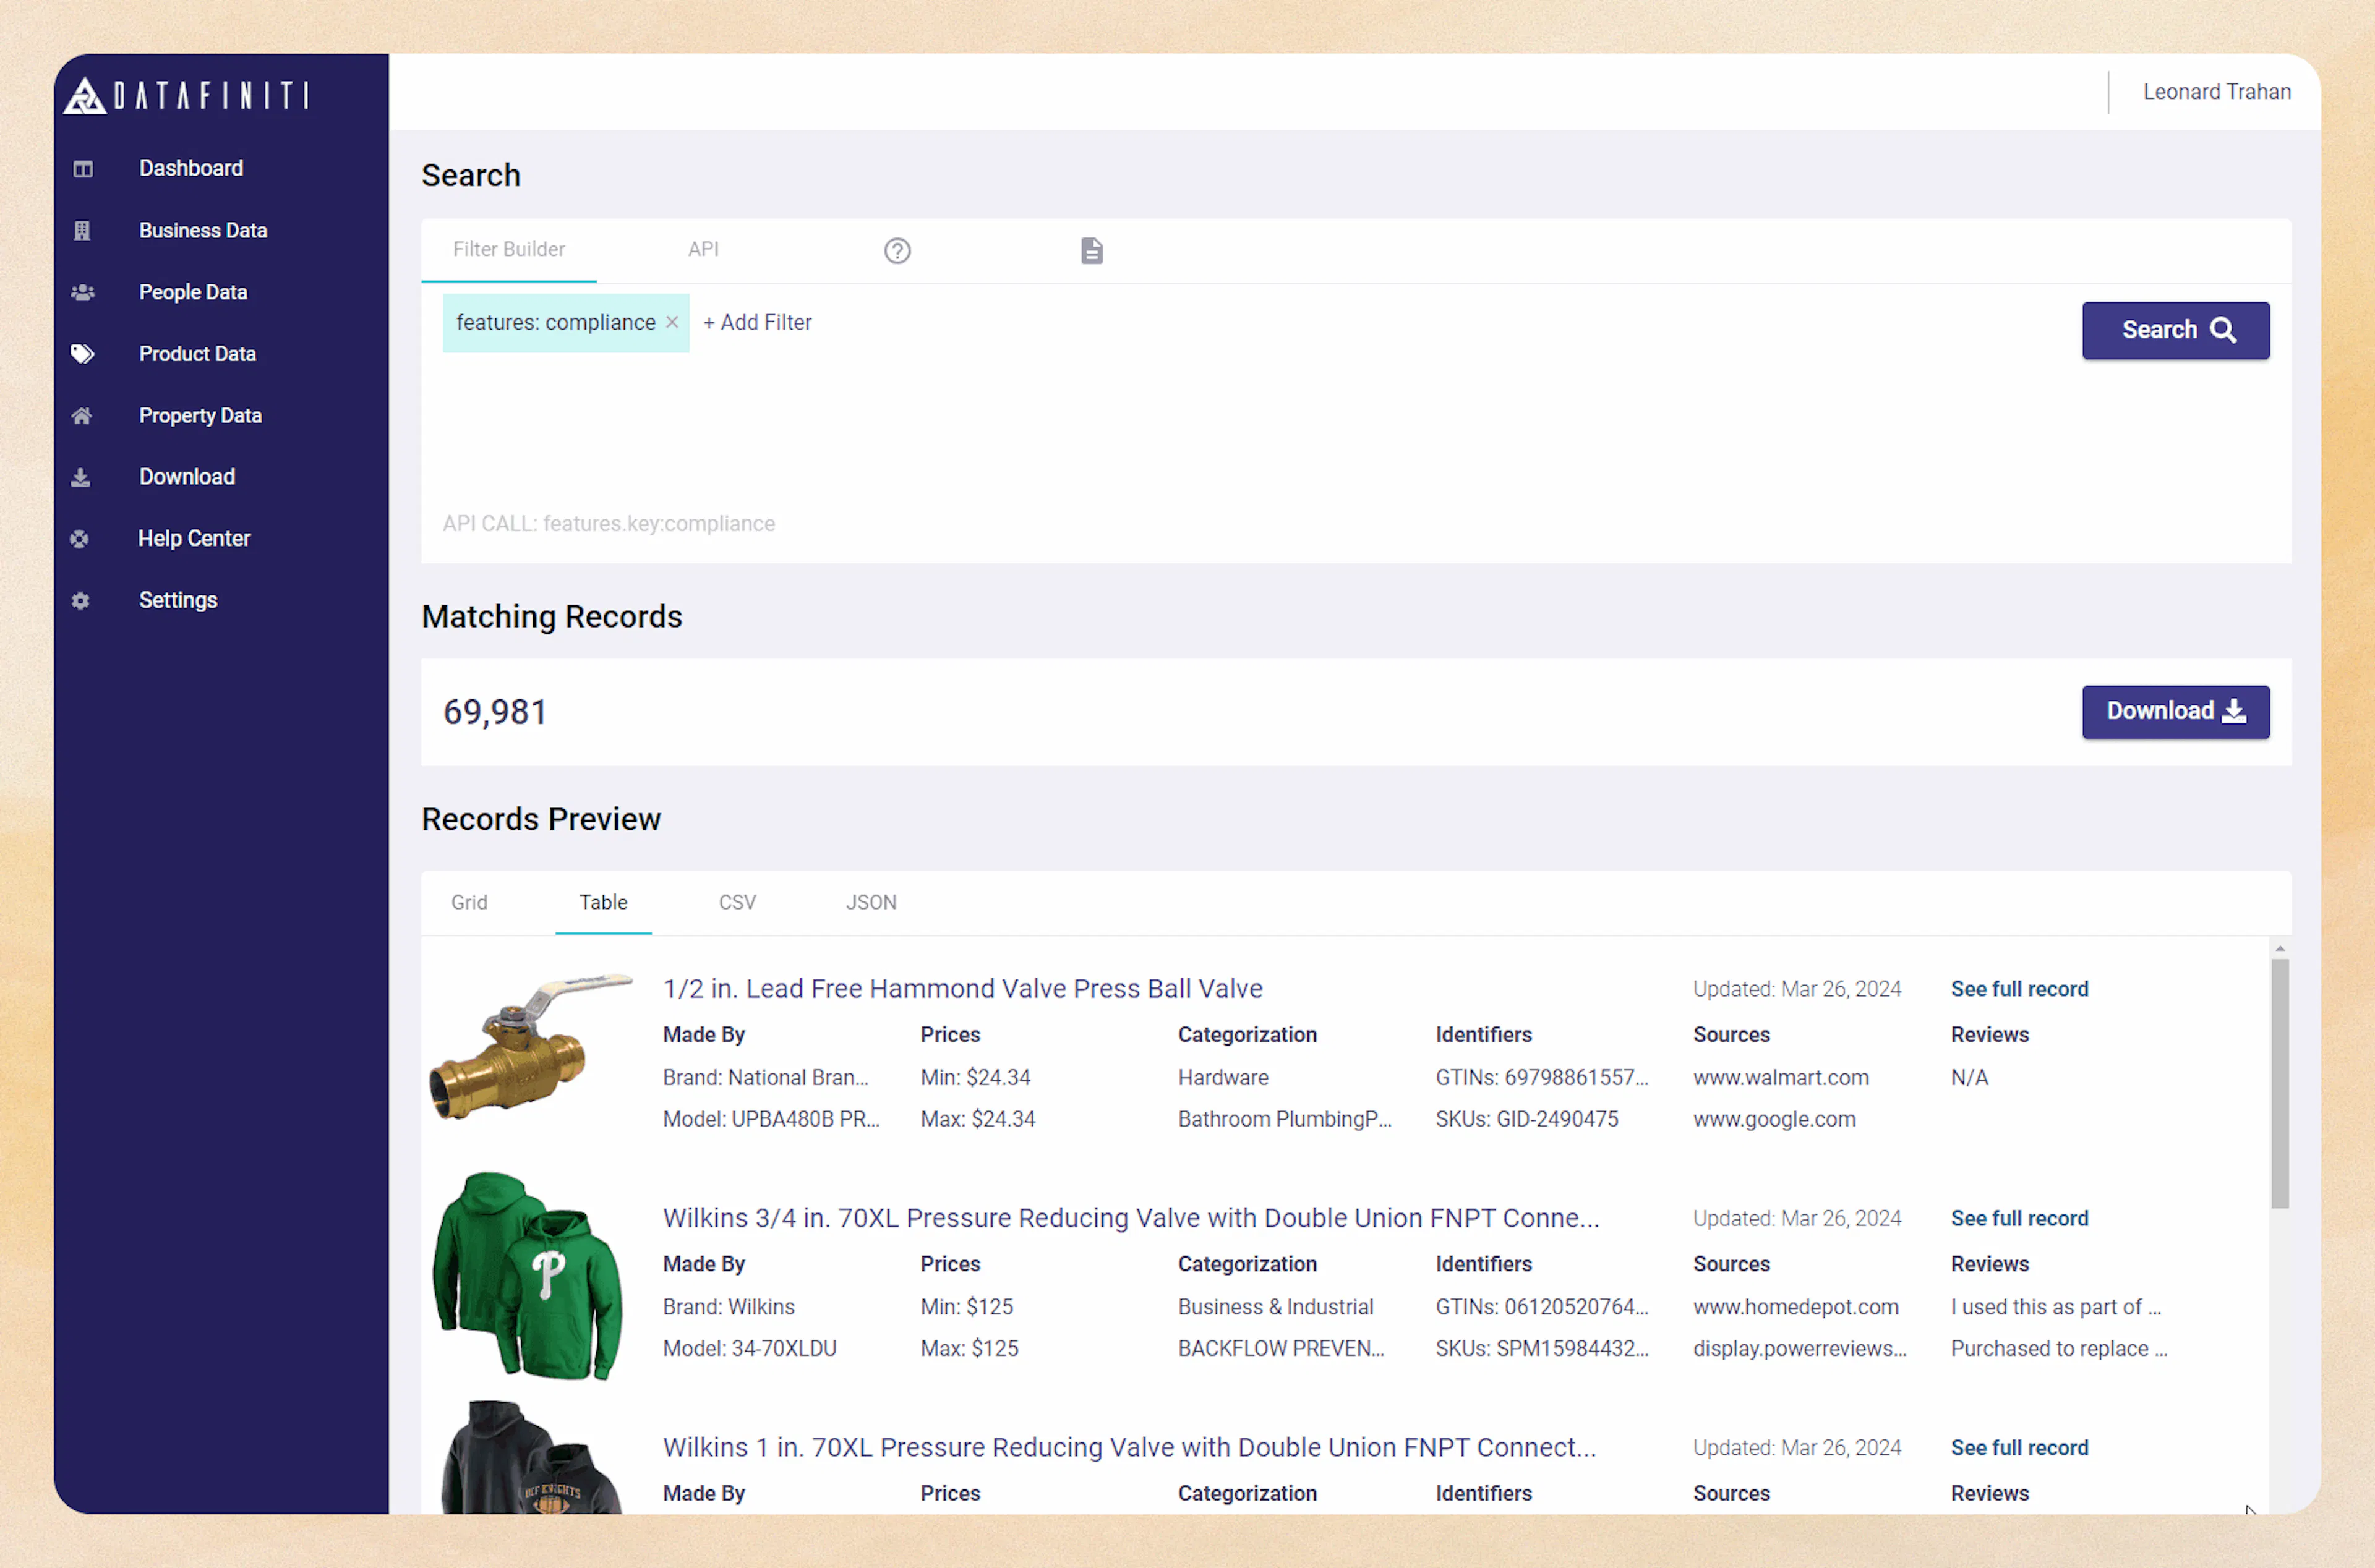Open the Help Center life-ring icon
The width and height of the screenshot is (2375, 1568).
coord(81,539)
